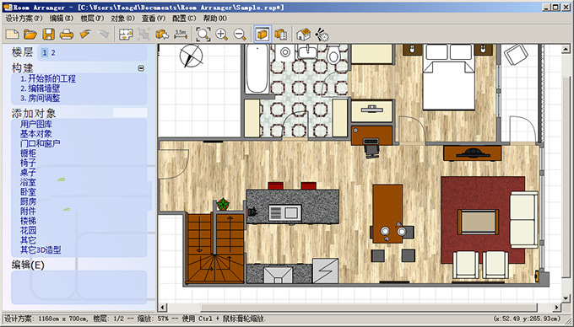The width and height of the screenshot is (574, 327).
Task: Open the 门口和窗户 category
Action: click(40, 143)
